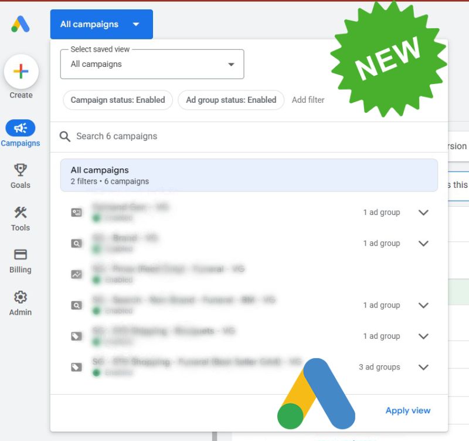
Task: Click the Demand Gen campaign type icon
Action: [x=76, y=213]
